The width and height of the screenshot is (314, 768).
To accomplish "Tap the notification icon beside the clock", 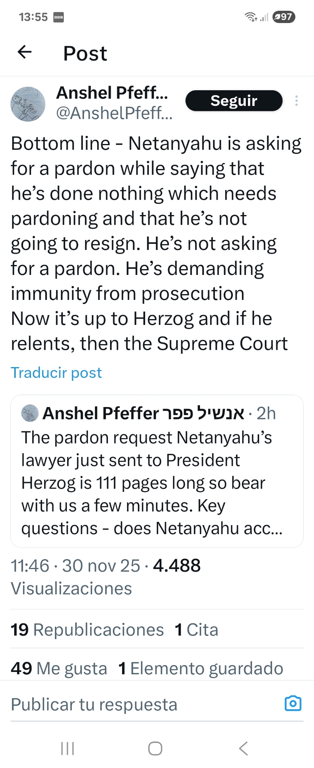I will click(x=58, y=17).
